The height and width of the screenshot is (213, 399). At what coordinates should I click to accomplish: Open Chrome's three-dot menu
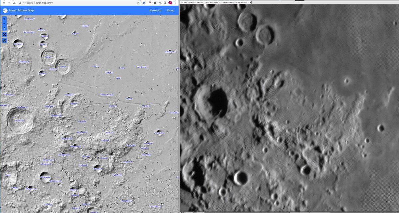[x=175, y=3]
